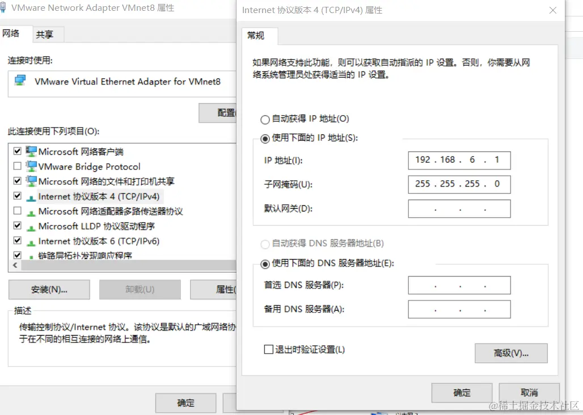Uncheck the Microsoft 网络客户端 checkbox

pyautogui.click(x=17, y=151)
